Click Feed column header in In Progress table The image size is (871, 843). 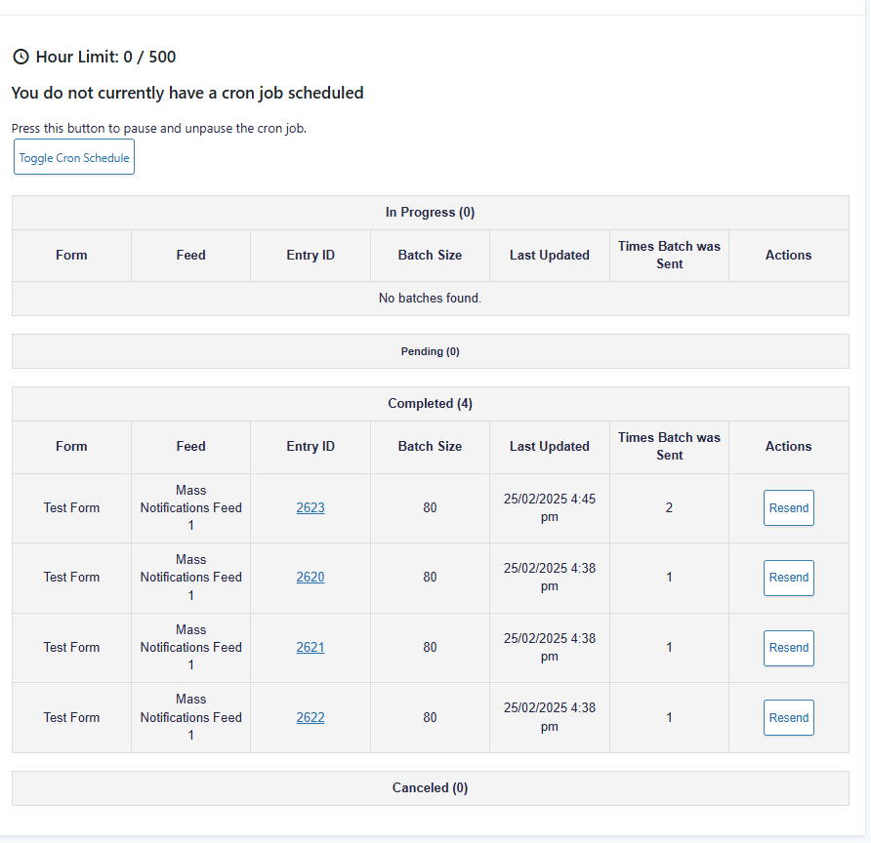click(x=190, y=256)
